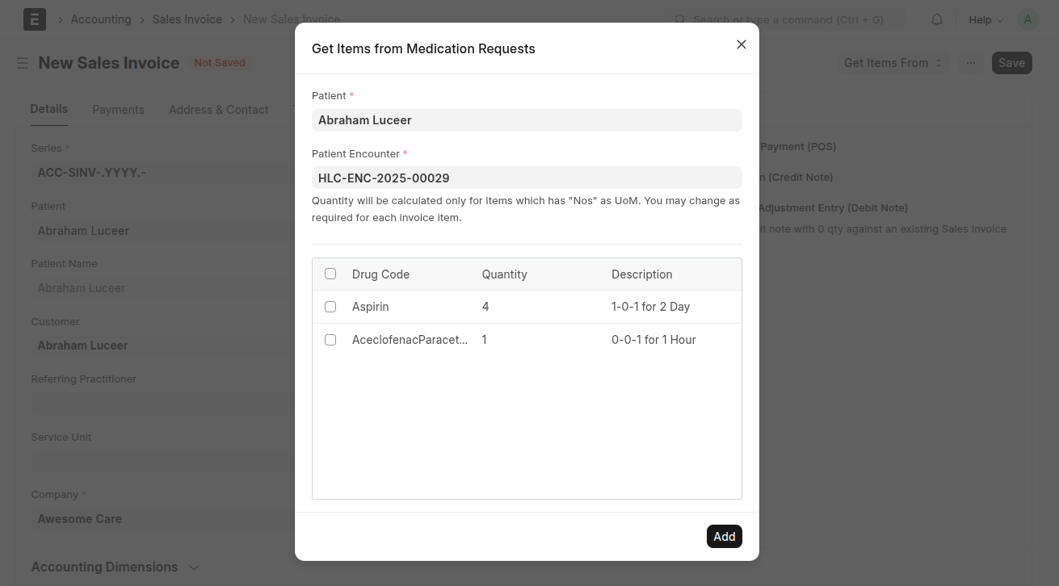Click the Add button in the dialog

click(725, 537)
